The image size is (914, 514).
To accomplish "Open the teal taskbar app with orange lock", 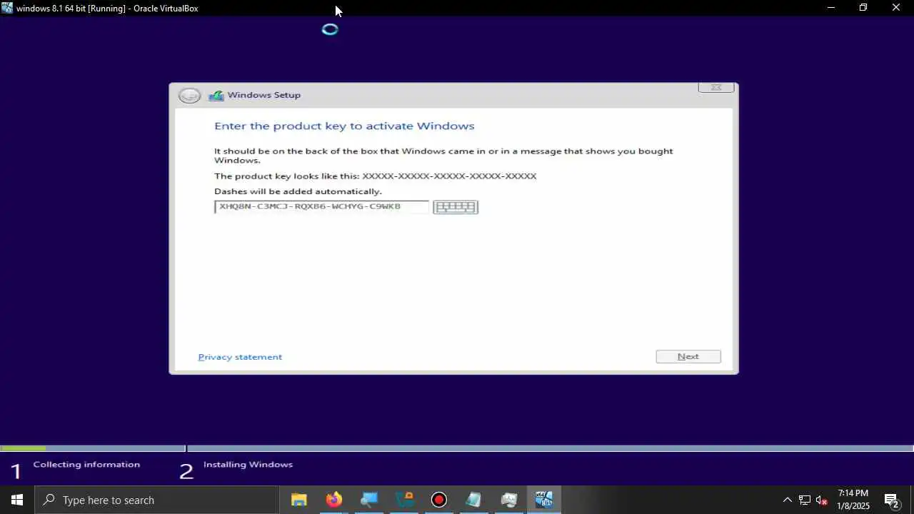I will [x=404, y=500].
